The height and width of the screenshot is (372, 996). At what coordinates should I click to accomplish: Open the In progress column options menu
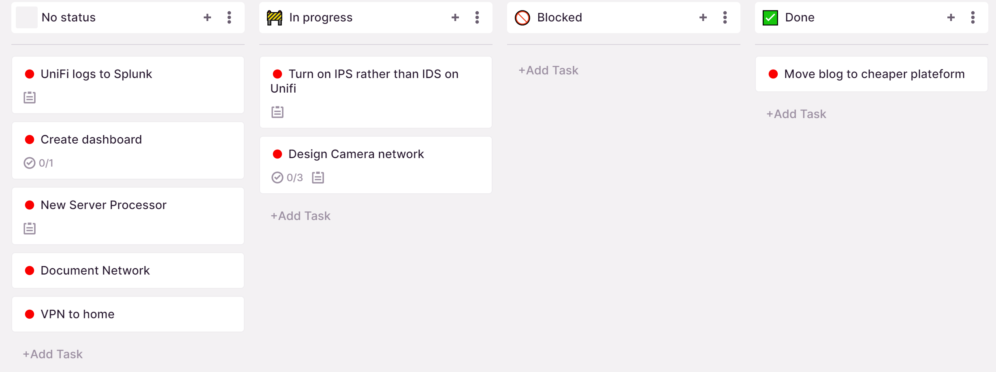click(x=477, y=17)
